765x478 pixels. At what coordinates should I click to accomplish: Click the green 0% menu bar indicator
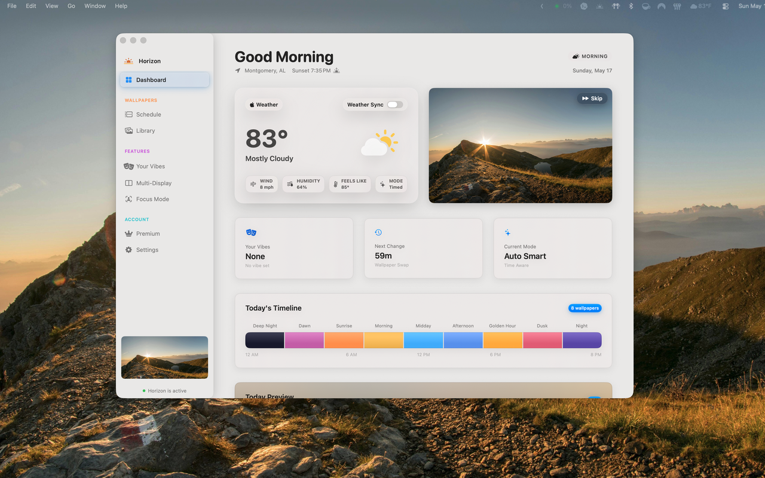[563, 6]
